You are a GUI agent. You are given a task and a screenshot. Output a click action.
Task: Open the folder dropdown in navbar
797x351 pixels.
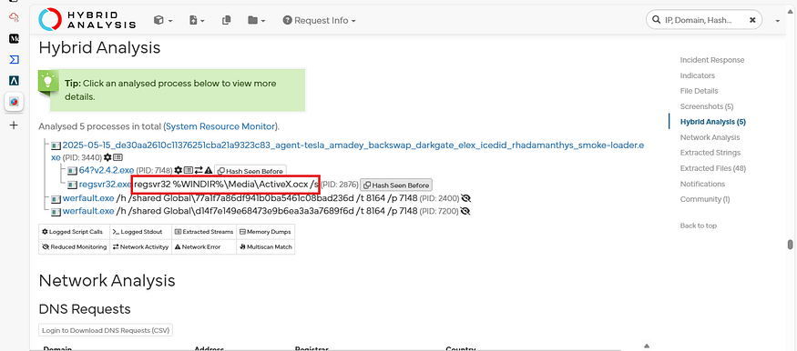coord(257,20)
